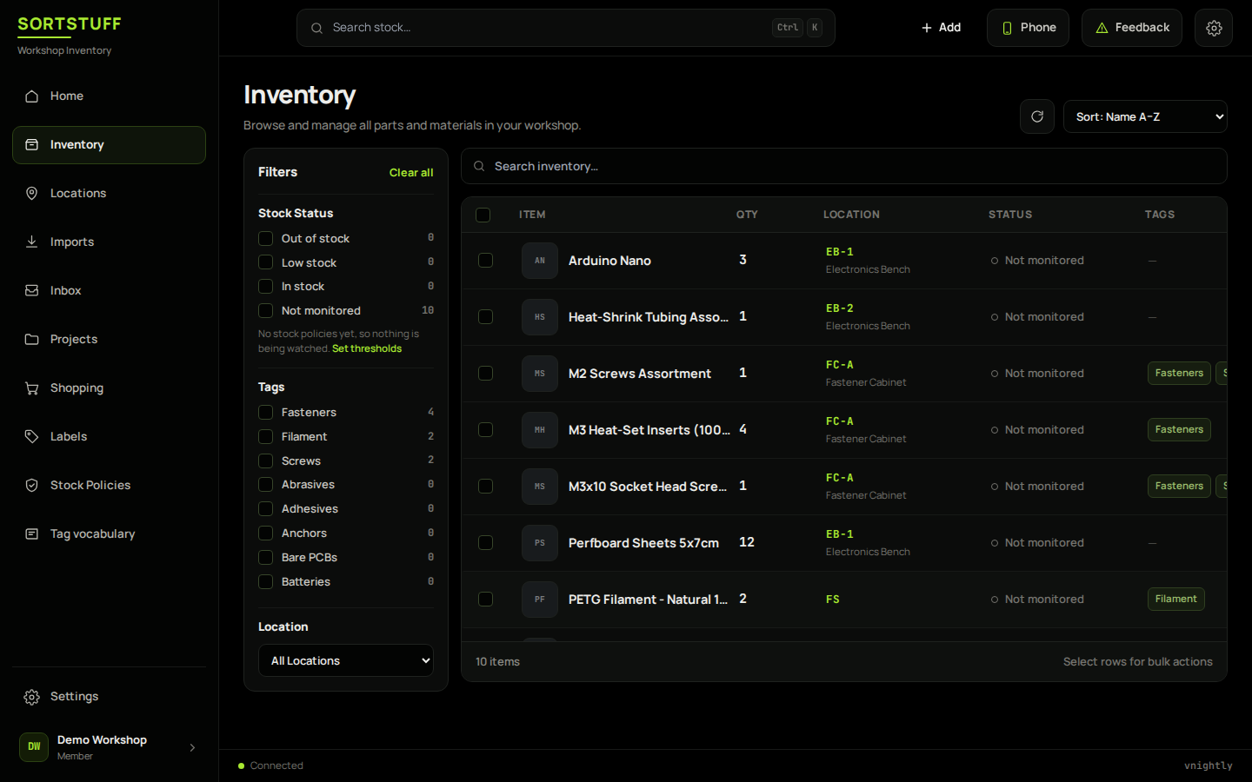
Task: Click the DW workshop avatar badge
Action: pos(34,746)
